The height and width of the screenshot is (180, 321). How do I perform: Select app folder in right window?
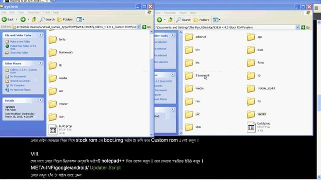[255, 37]
